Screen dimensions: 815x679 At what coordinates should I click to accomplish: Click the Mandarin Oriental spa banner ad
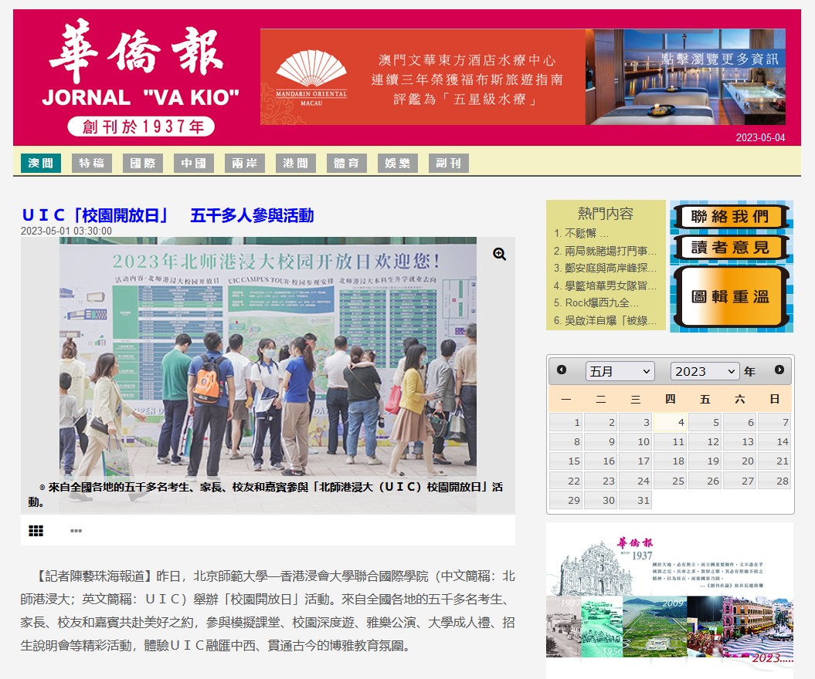coord(522,77)
